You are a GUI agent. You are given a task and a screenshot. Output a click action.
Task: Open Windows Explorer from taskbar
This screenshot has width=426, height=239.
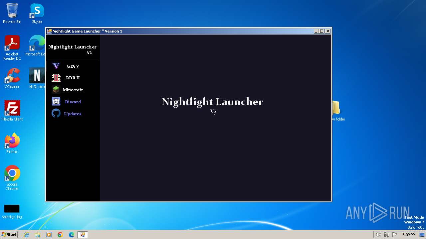[38, 235]
